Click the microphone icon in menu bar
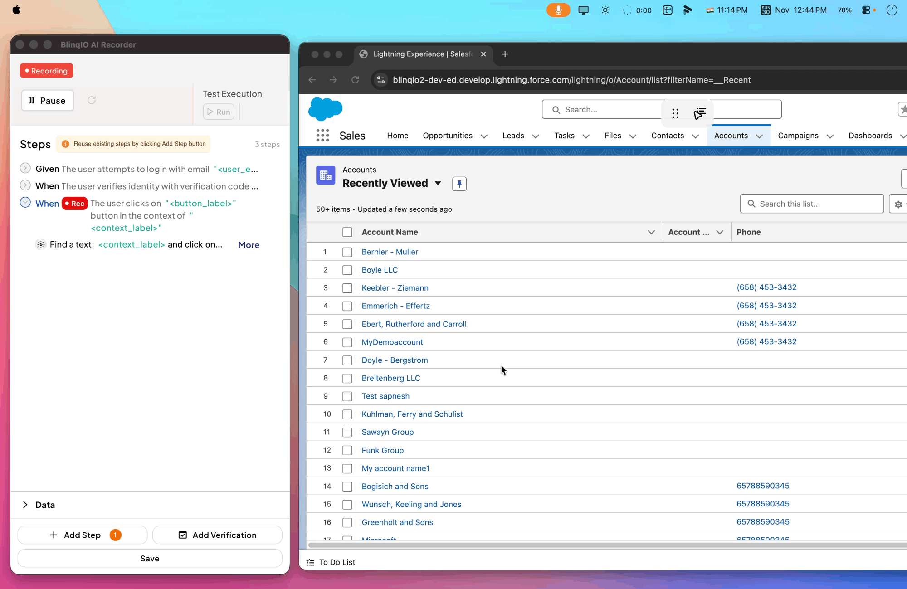907x589 pixels. point(558,10)
